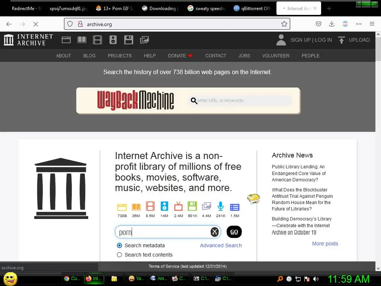Bookmark this page with star icon

coord(284,24)
